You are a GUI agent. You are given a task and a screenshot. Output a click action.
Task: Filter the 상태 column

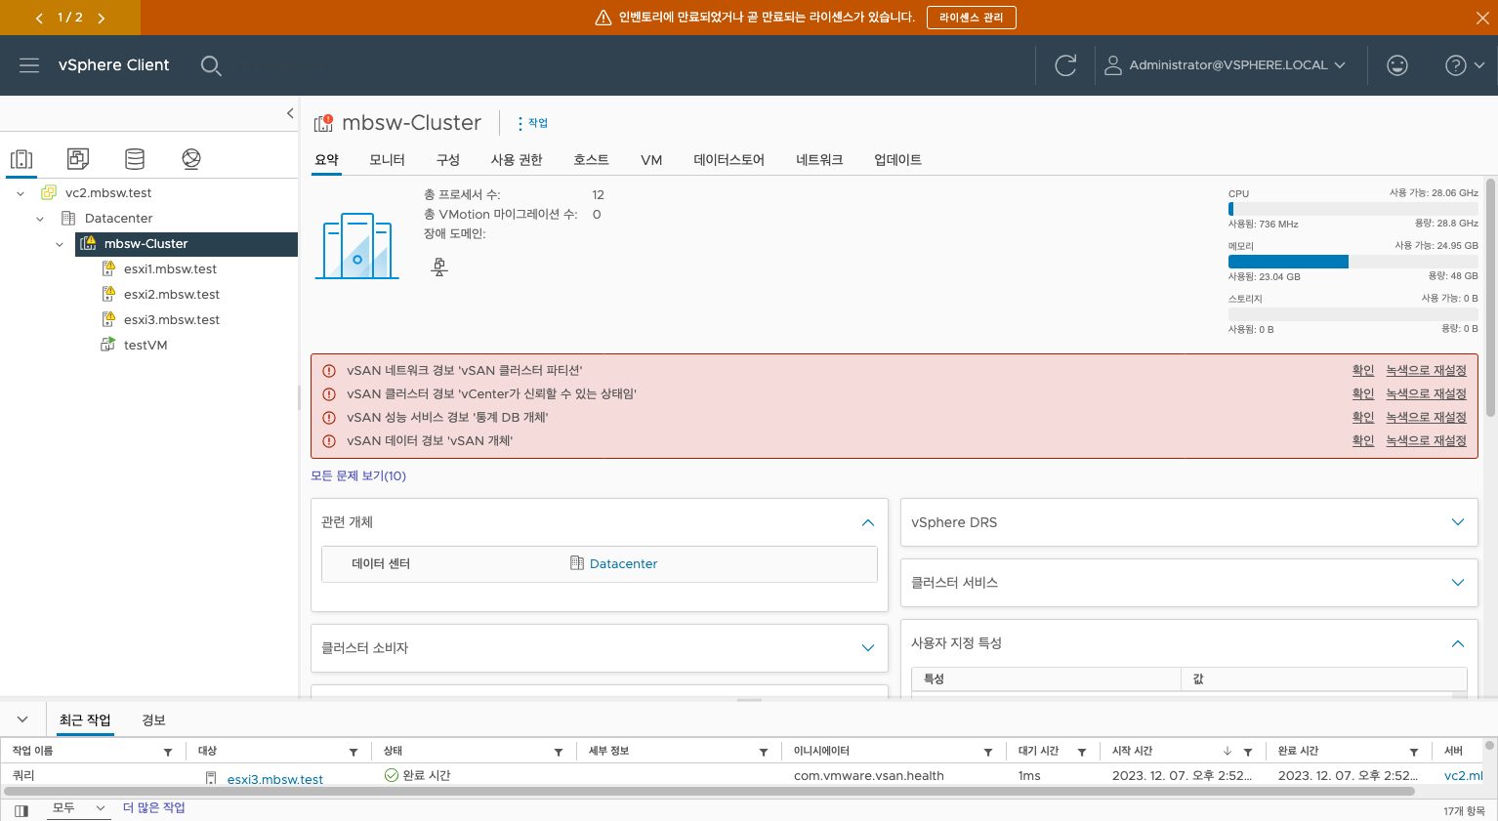[x=559, y=752]
